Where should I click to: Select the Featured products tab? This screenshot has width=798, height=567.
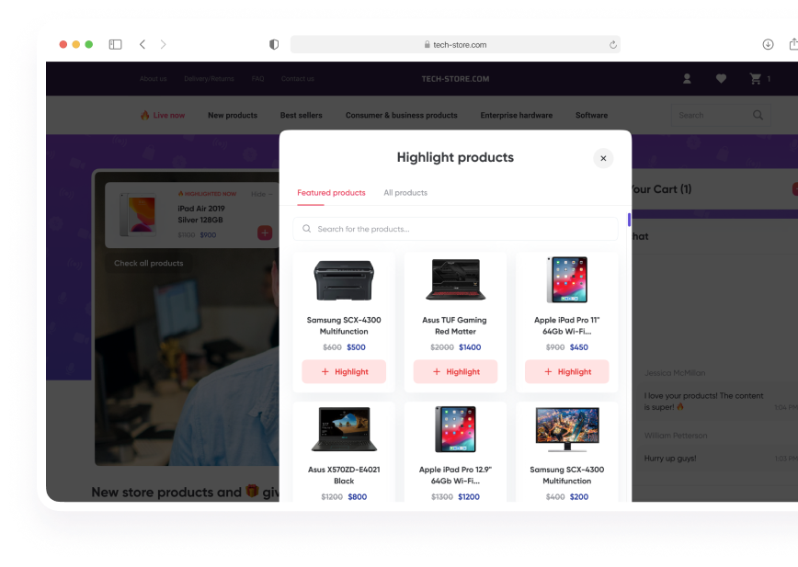point(331,193)
